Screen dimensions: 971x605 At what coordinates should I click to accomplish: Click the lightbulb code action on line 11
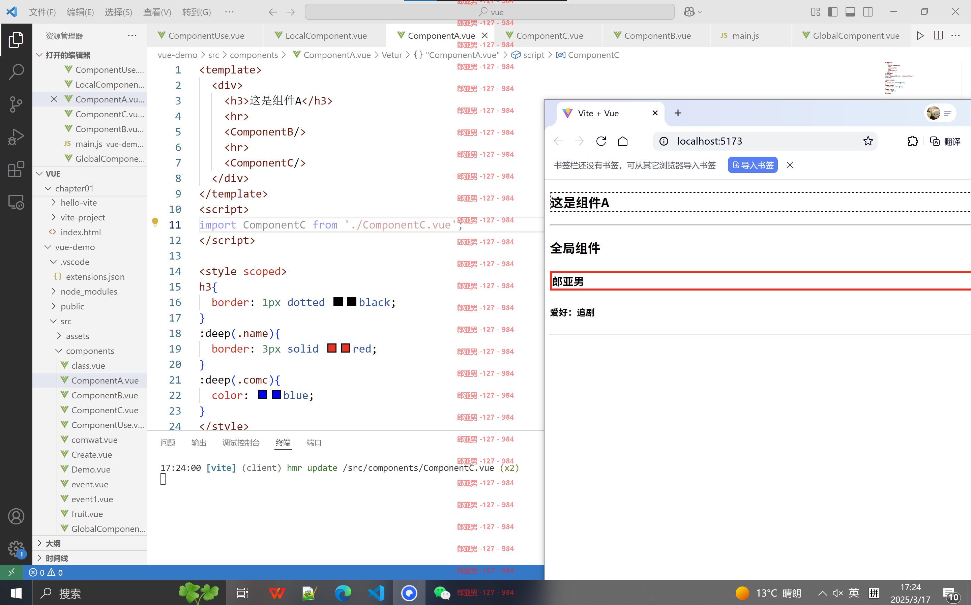pos(155,222)
